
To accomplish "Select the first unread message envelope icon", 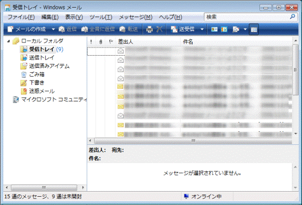I will tap(120, 87).
